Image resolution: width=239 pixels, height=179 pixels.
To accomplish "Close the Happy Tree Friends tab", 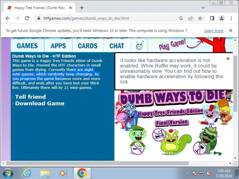I will pos(71,8).
